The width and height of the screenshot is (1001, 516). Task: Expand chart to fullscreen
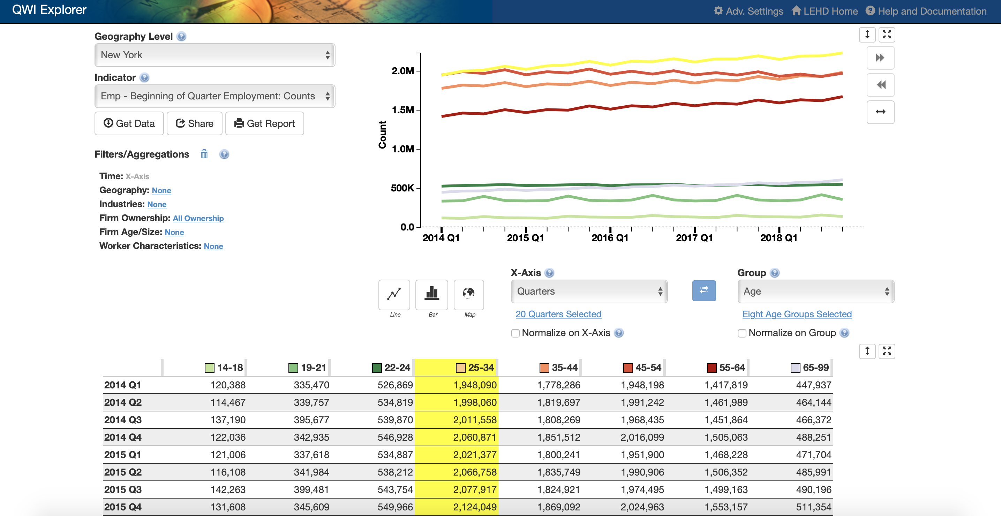click(x=887, y=35)
